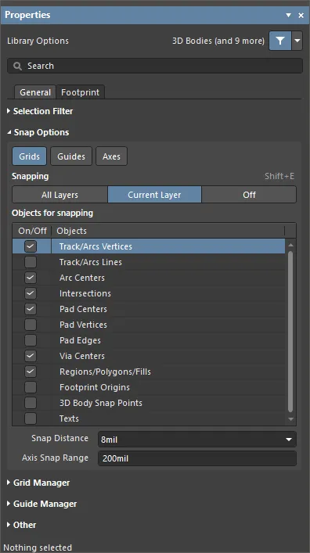Select the Guides snap button
310x553 pixels.
(71, 156)
